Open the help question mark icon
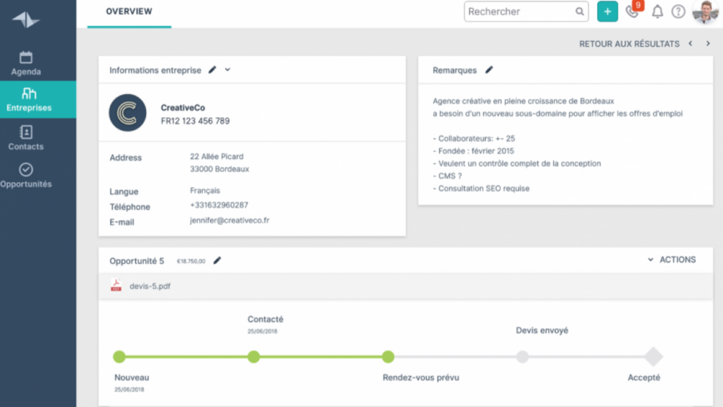The height and width of the screenshot is (407, 723). [678, 12]
